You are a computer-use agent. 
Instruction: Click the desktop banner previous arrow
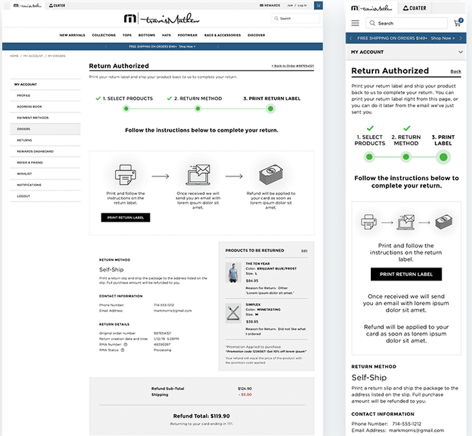[106, 46]
